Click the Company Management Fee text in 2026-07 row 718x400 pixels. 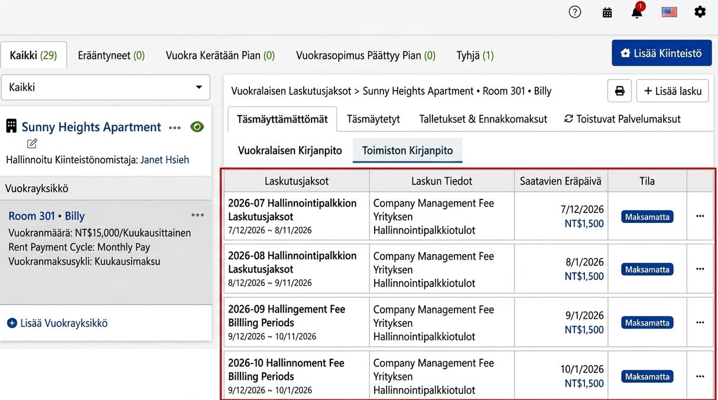(434, 203)
